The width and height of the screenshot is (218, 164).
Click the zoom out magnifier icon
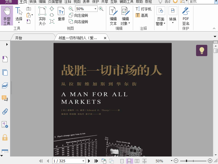click(x=71, y=9)
